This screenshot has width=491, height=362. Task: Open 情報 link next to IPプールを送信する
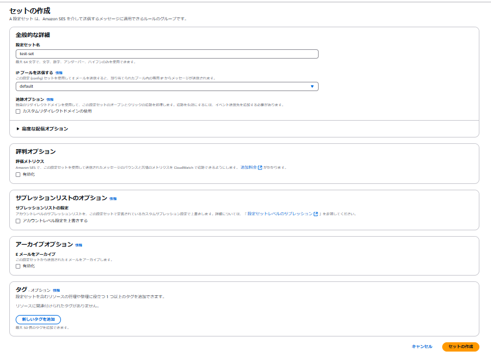[x=59, y=73]
